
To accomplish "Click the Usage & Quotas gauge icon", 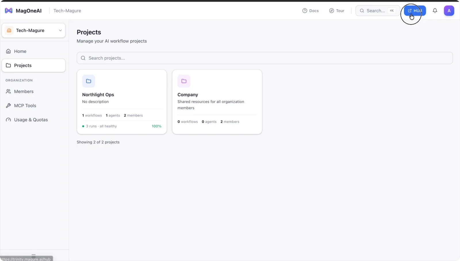I will click(8, 120).
